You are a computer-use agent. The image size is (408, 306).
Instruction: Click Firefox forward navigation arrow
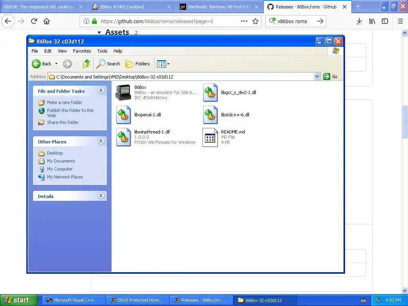22,21
